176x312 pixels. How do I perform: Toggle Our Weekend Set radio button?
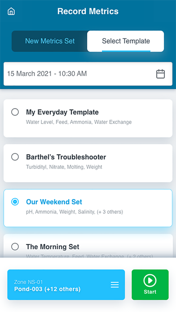[x=15, y=202]
